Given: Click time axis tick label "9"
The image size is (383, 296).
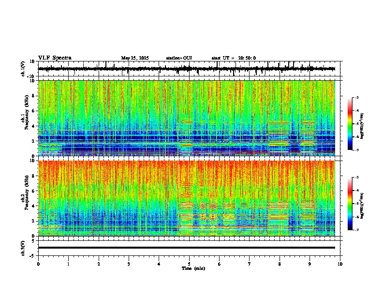Looking at the screenshot, I should pyautogui.click(x=309, y=264).
